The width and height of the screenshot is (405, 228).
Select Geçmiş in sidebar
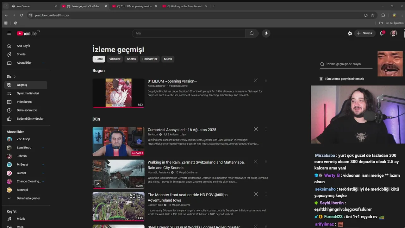[x=26, y=85]
